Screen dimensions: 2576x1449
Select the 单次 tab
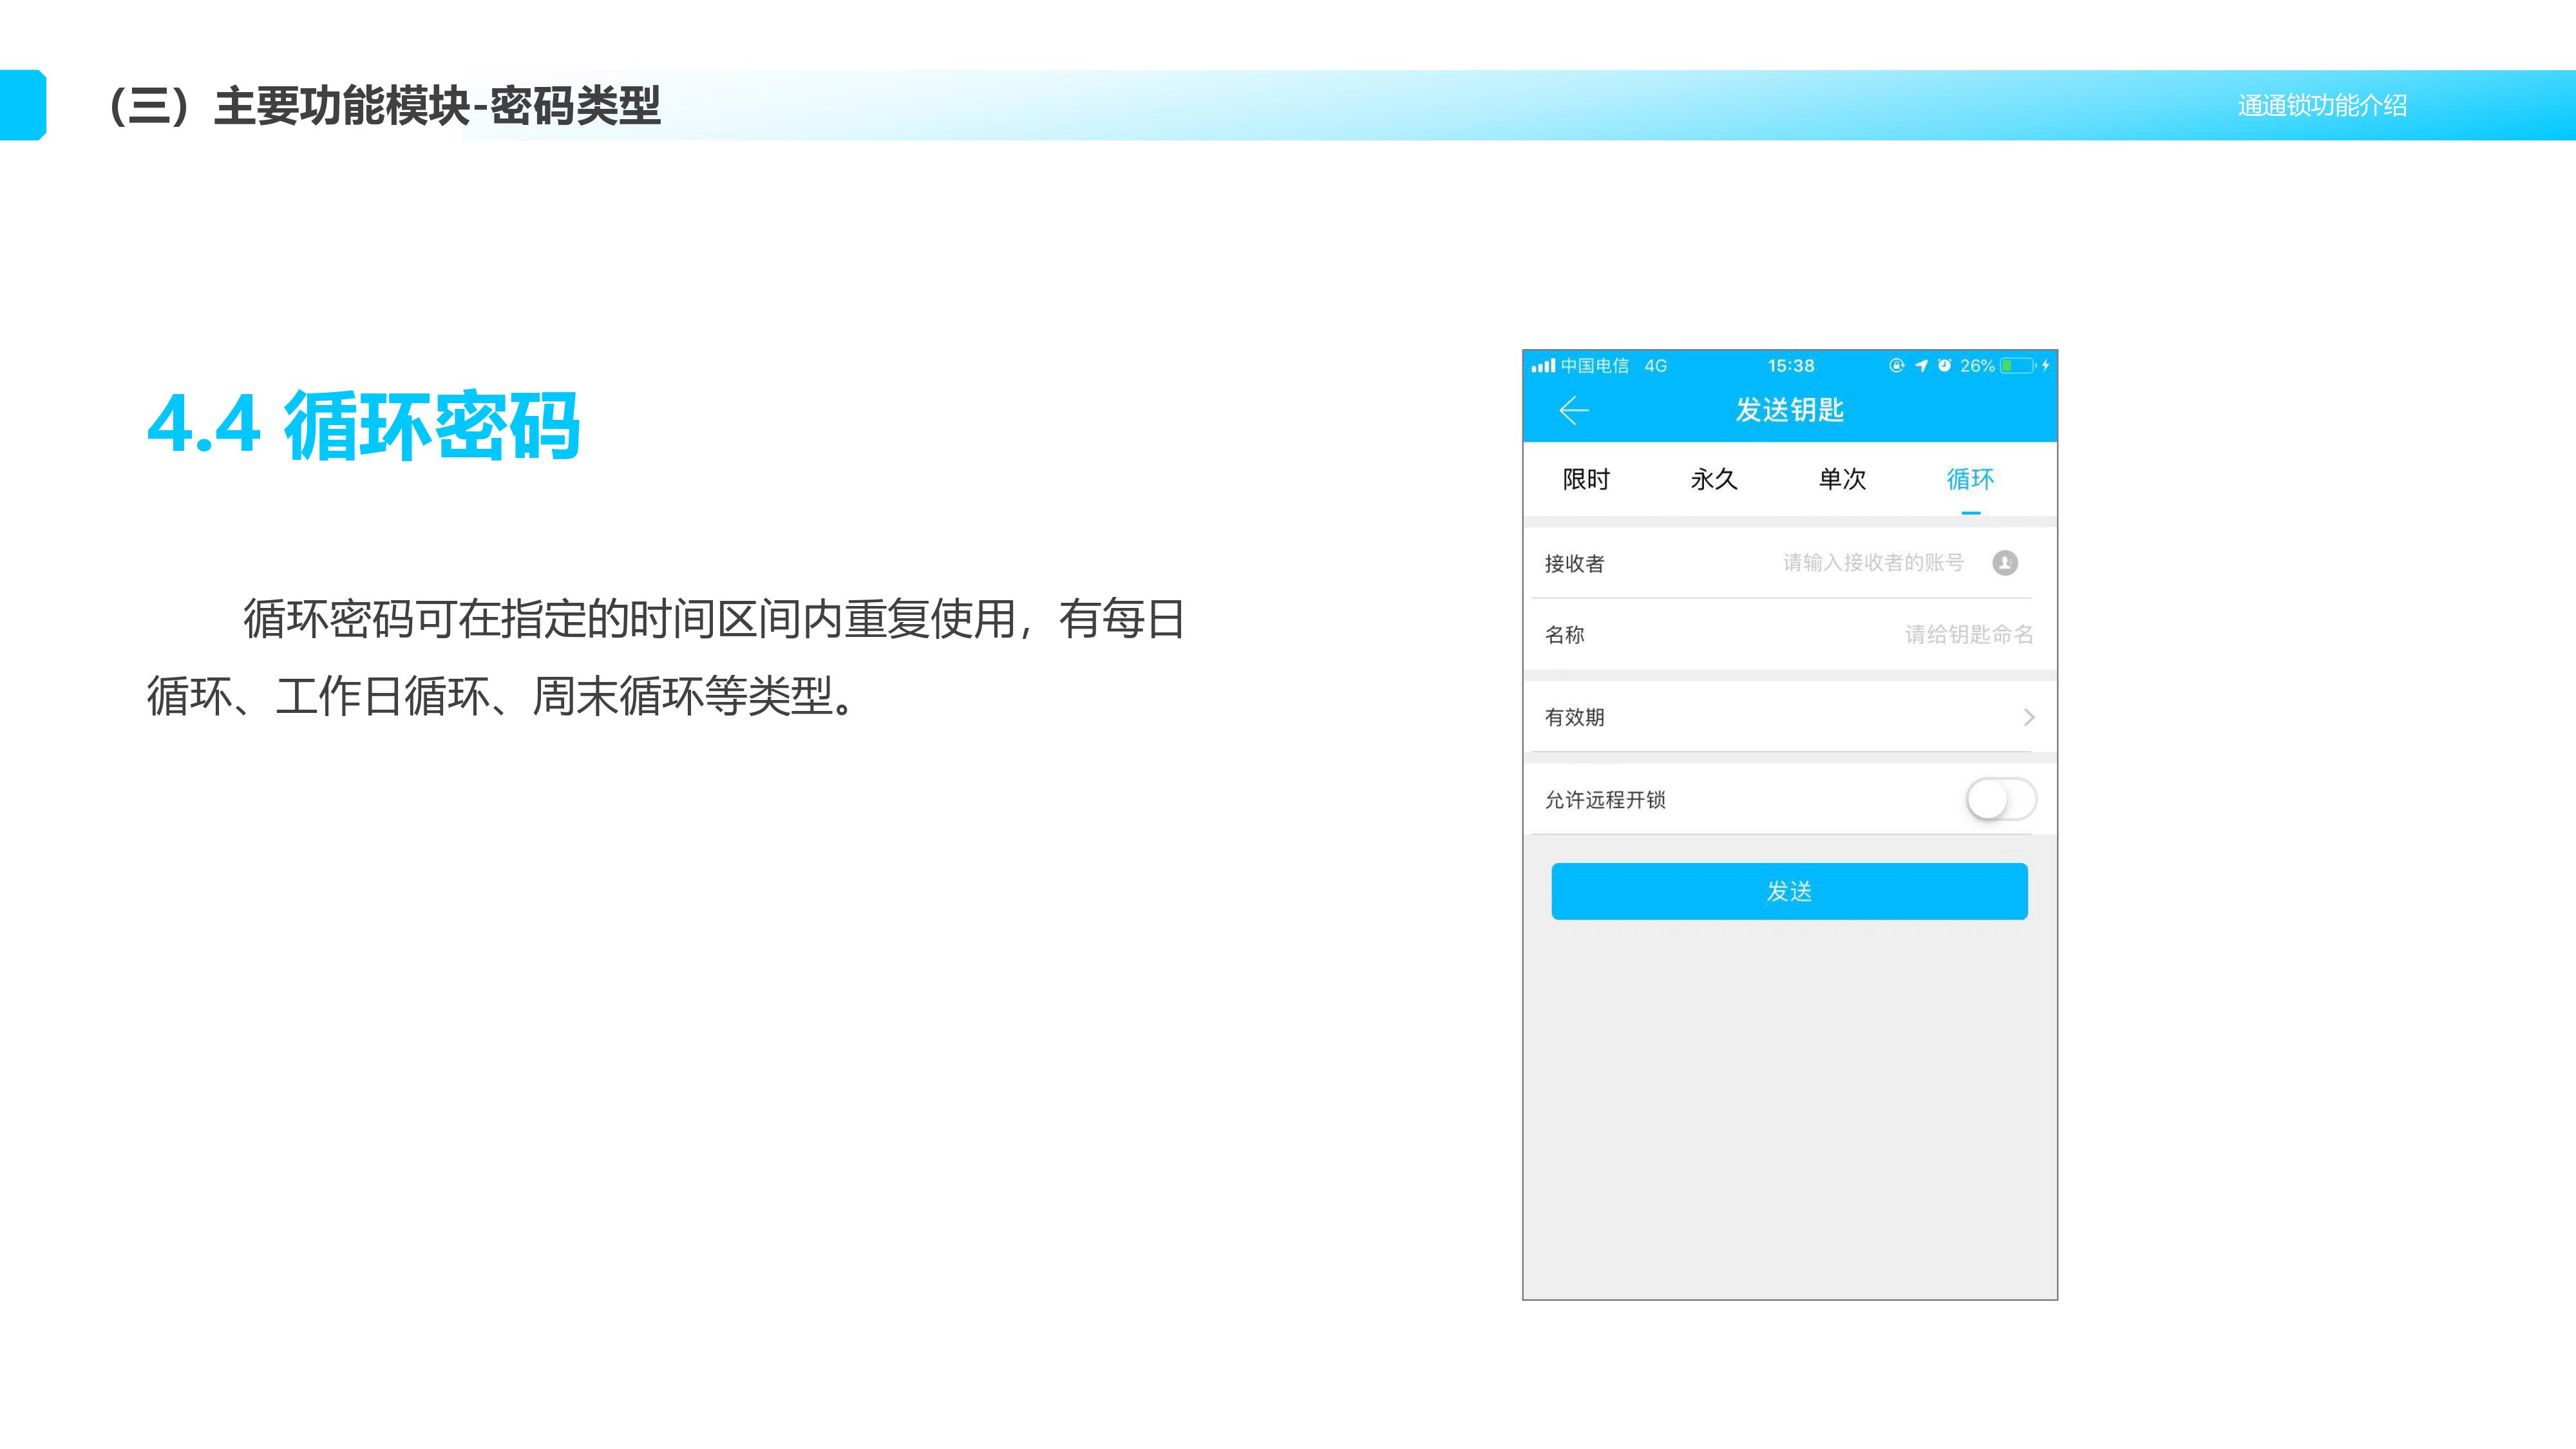pyautogui.click(x=1842, y=480)
